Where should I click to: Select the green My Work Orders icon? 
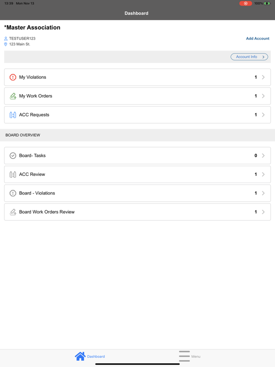[13, 96]
